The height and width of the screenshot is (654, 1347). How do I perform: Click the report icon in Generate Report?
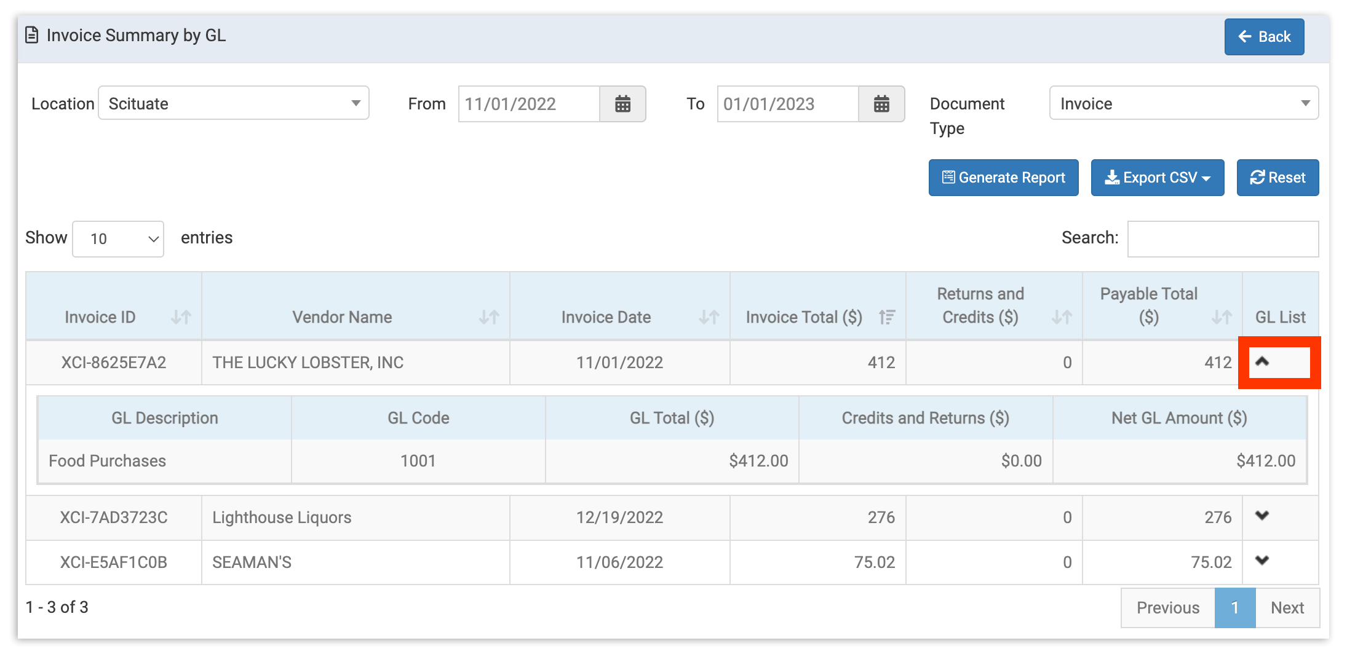pos(949,177)
